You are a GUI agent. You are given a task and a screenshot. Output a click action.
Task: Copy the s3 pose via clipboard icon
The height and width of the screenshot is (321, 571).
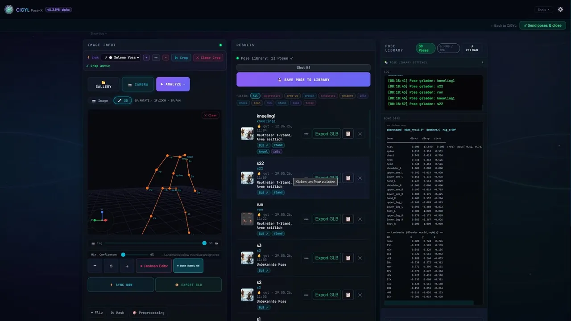click(348, 258)
